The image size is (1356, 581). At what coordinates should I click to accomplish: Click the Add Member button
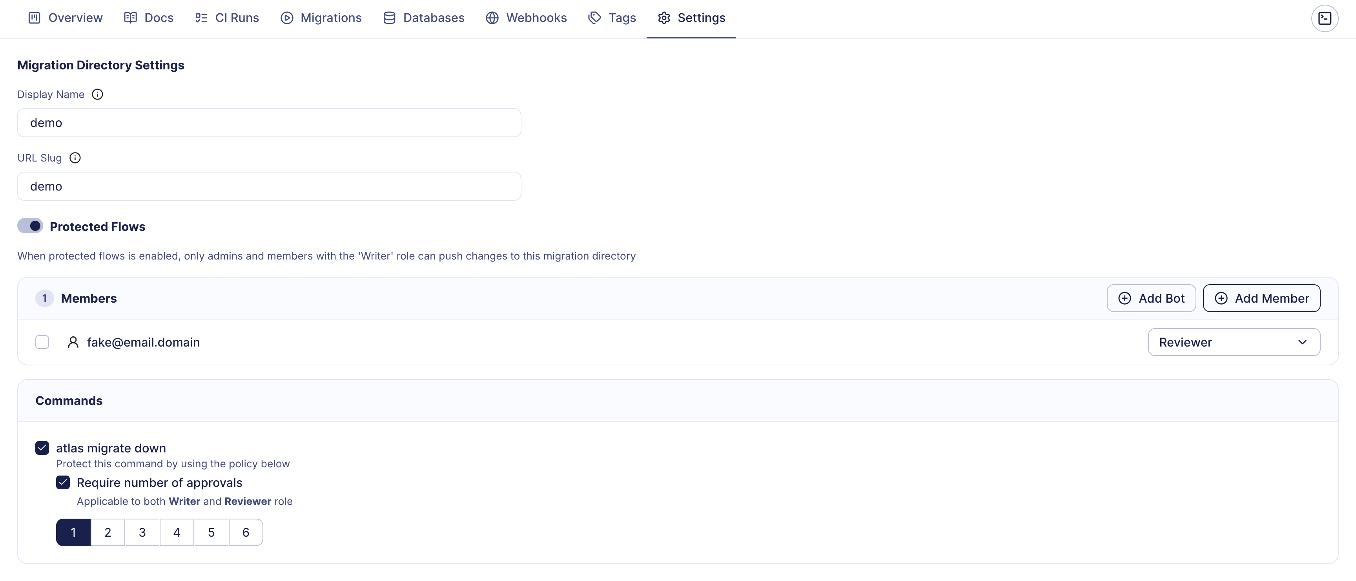point(1261,298)
